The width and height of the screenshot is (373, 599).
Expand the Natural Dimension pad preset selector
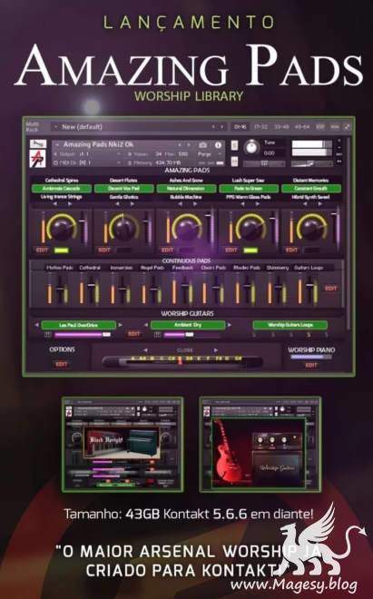tap(186, 189)
